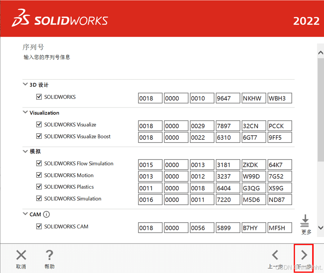The height and width of the screenshot is (273, 324).
Task: Collapse the Visualization section
Action: coord(25,112)
